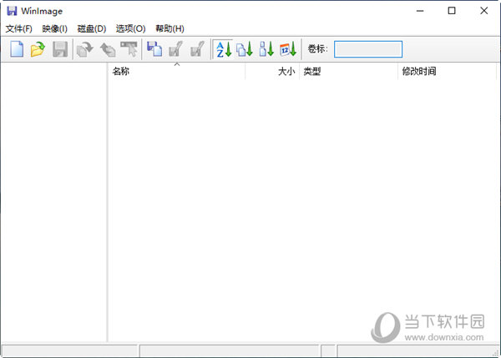Open the 映像(I) menu
Screen dimensions: 501x358
(x=54, y=28)
